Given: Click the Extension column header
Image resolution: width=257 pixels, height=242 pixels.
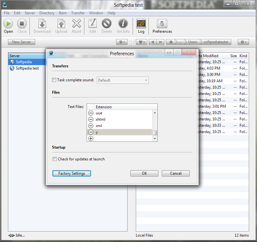Looking at the screenshot, I should (123, 107).
